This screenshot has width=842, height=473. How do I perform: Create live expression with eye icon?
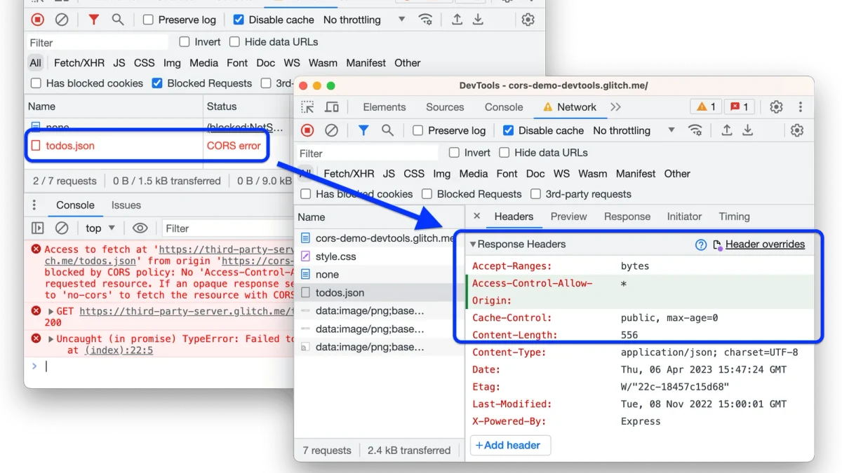[x=140, y=228]
